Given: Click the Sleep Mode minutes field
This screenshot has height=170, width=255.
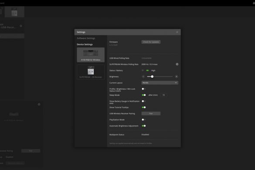Looking at the screenshot, I should pos(163,95).
